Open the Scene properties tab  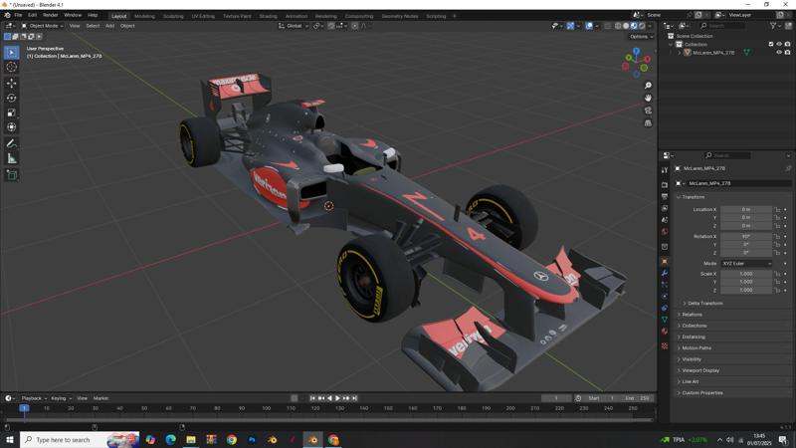click(x=665, y=220)
